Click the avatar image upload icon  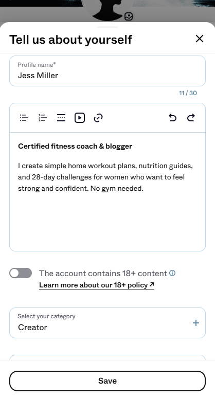[129, 16]
